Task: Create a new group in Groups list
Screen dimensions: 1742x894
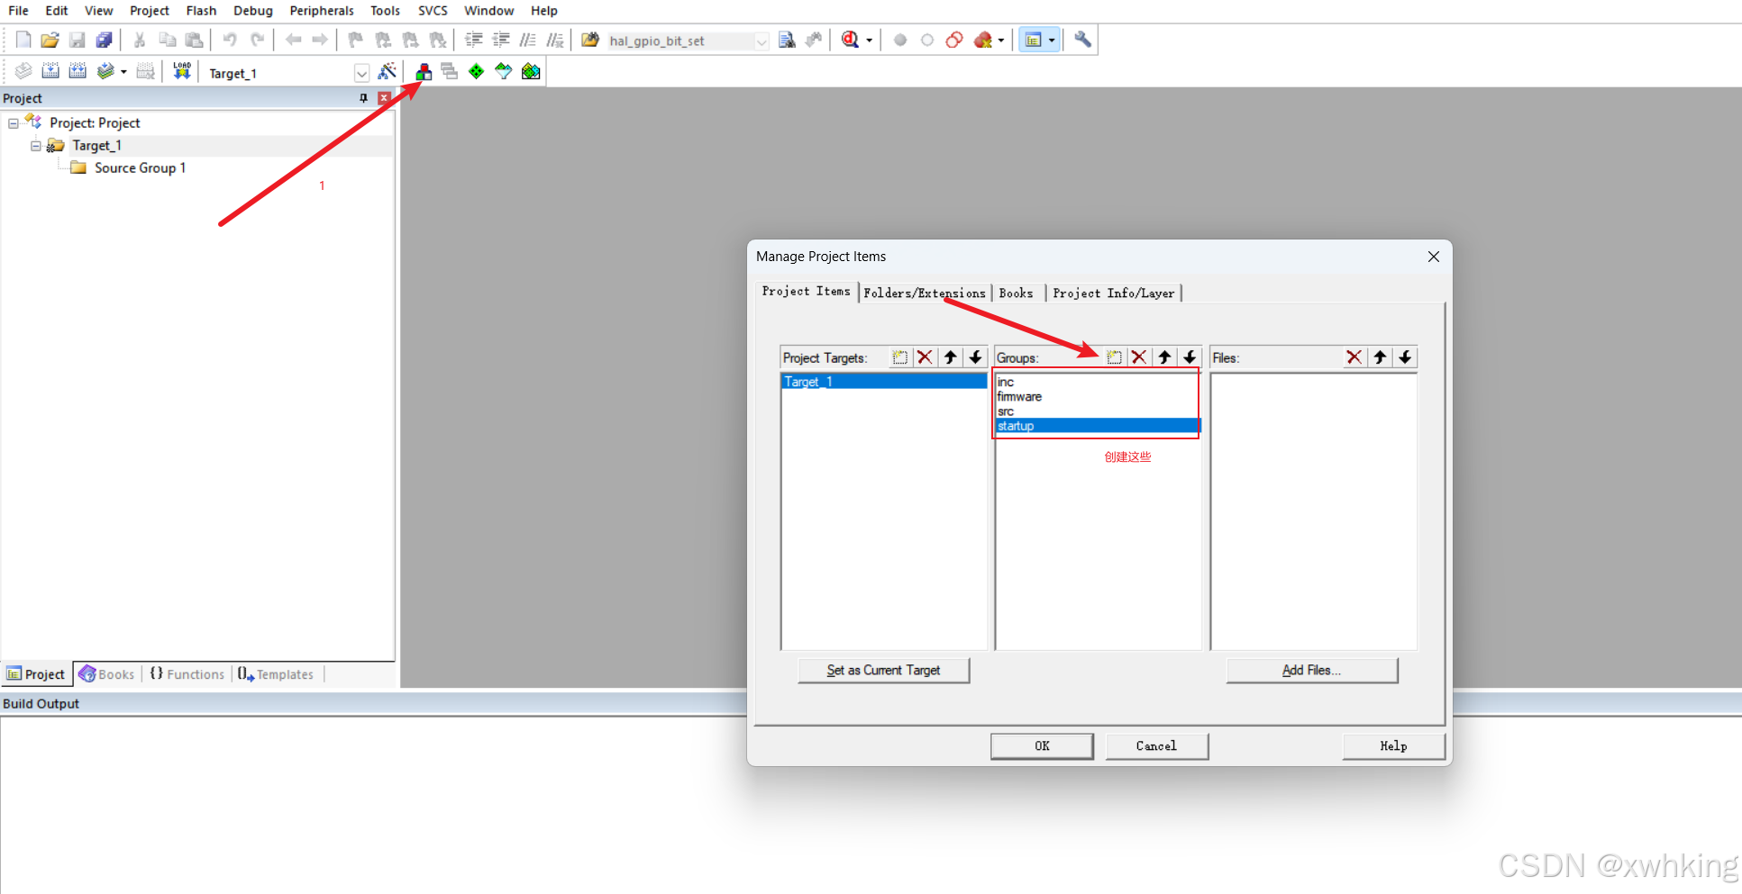Action: (1114, 357)
